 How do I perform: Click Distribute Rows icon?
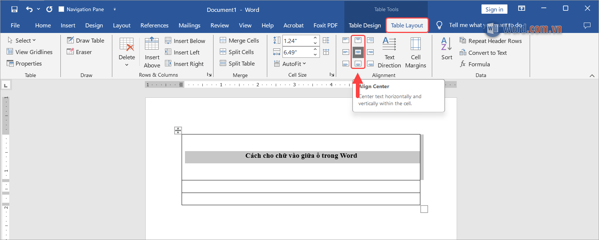326,40
